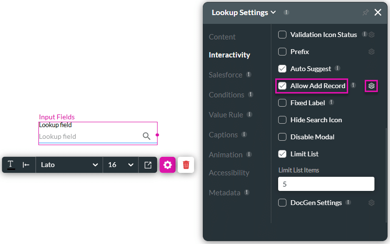Click the Limit List Items input field
The width and height of the screenshot is (390, 244).
pyautogui.click(x=326, y=184)
